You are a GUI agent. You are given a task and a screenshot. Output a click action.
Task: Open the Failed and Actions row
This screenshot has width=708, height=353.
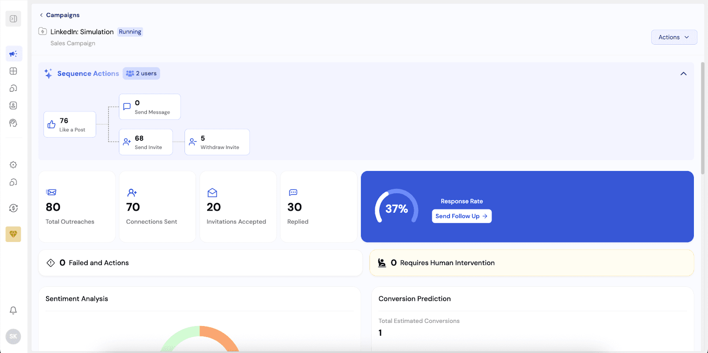(x=200, y=263)
